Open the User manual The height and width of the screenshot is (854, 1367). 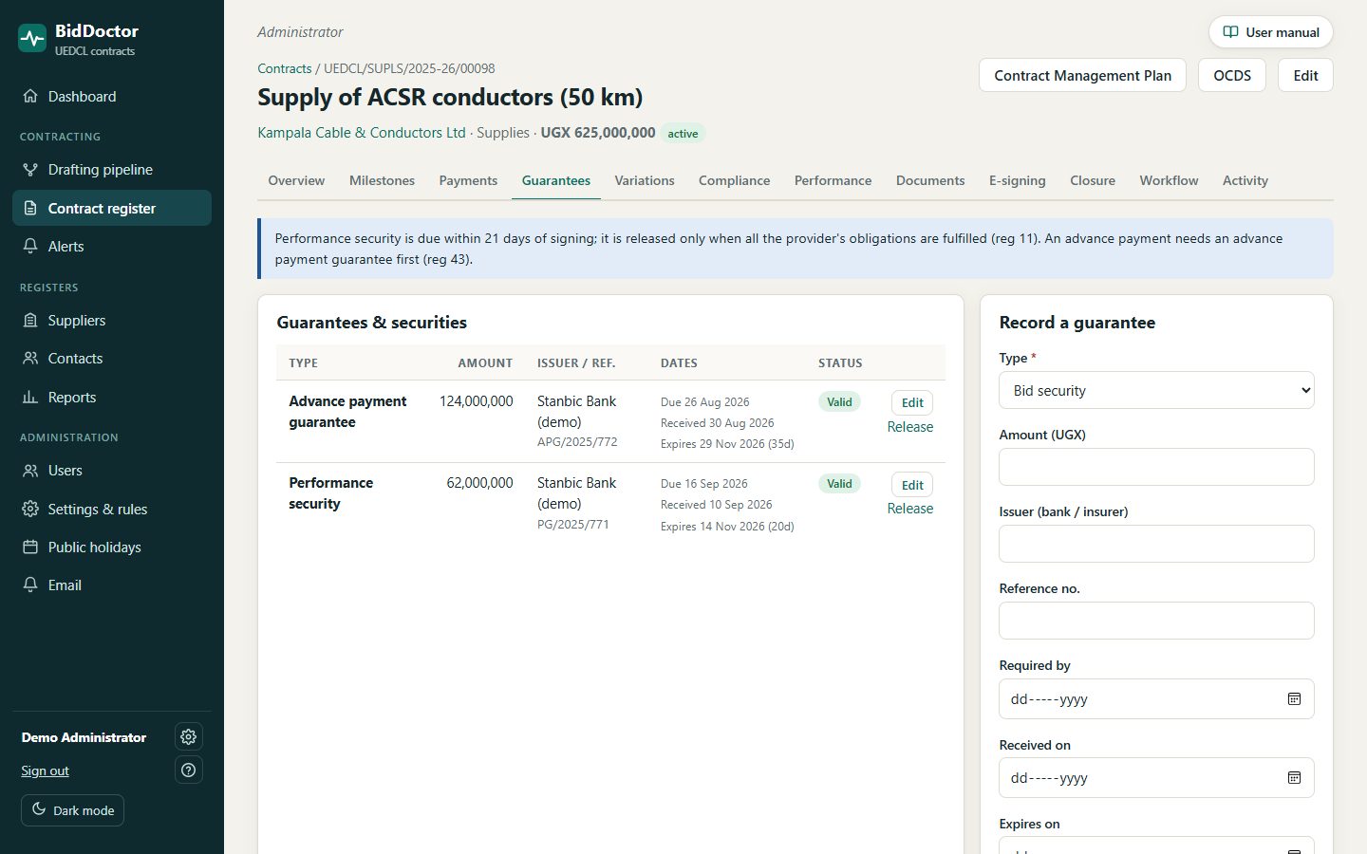1271,32
